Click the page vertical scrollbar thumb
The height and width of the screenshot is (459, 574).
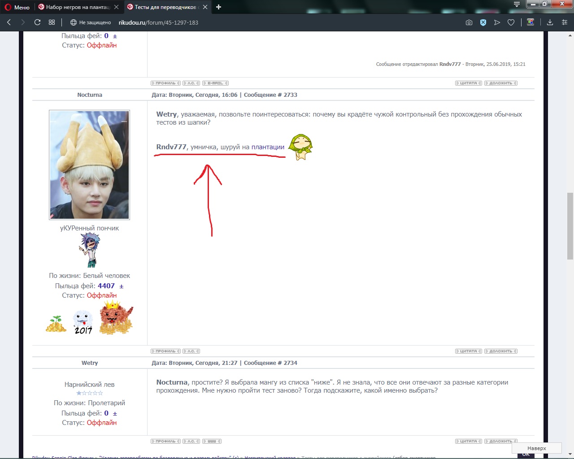570,226
